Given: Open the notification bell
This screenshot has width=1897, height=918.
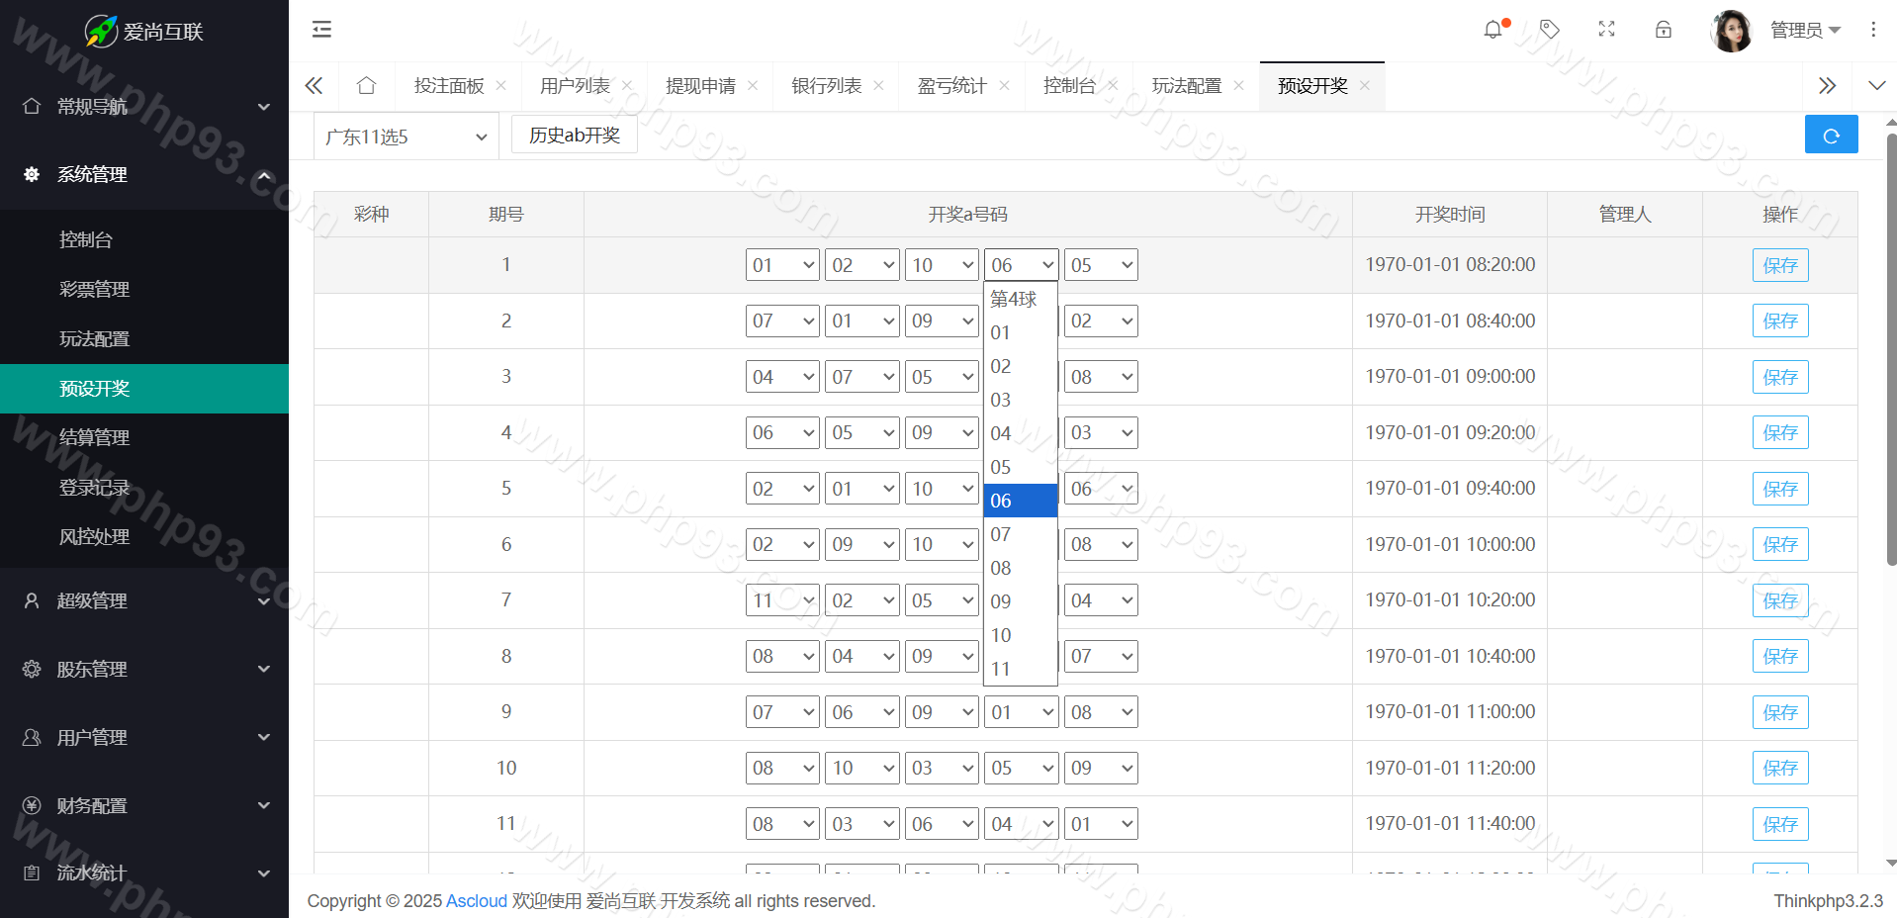Looking at the screenshot, I should click(1492, 30).
